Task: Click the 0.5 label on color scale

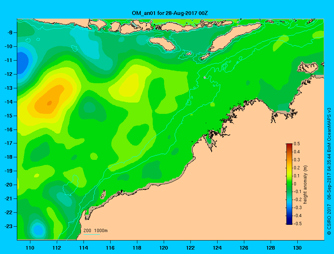Action: pos(297,144)
